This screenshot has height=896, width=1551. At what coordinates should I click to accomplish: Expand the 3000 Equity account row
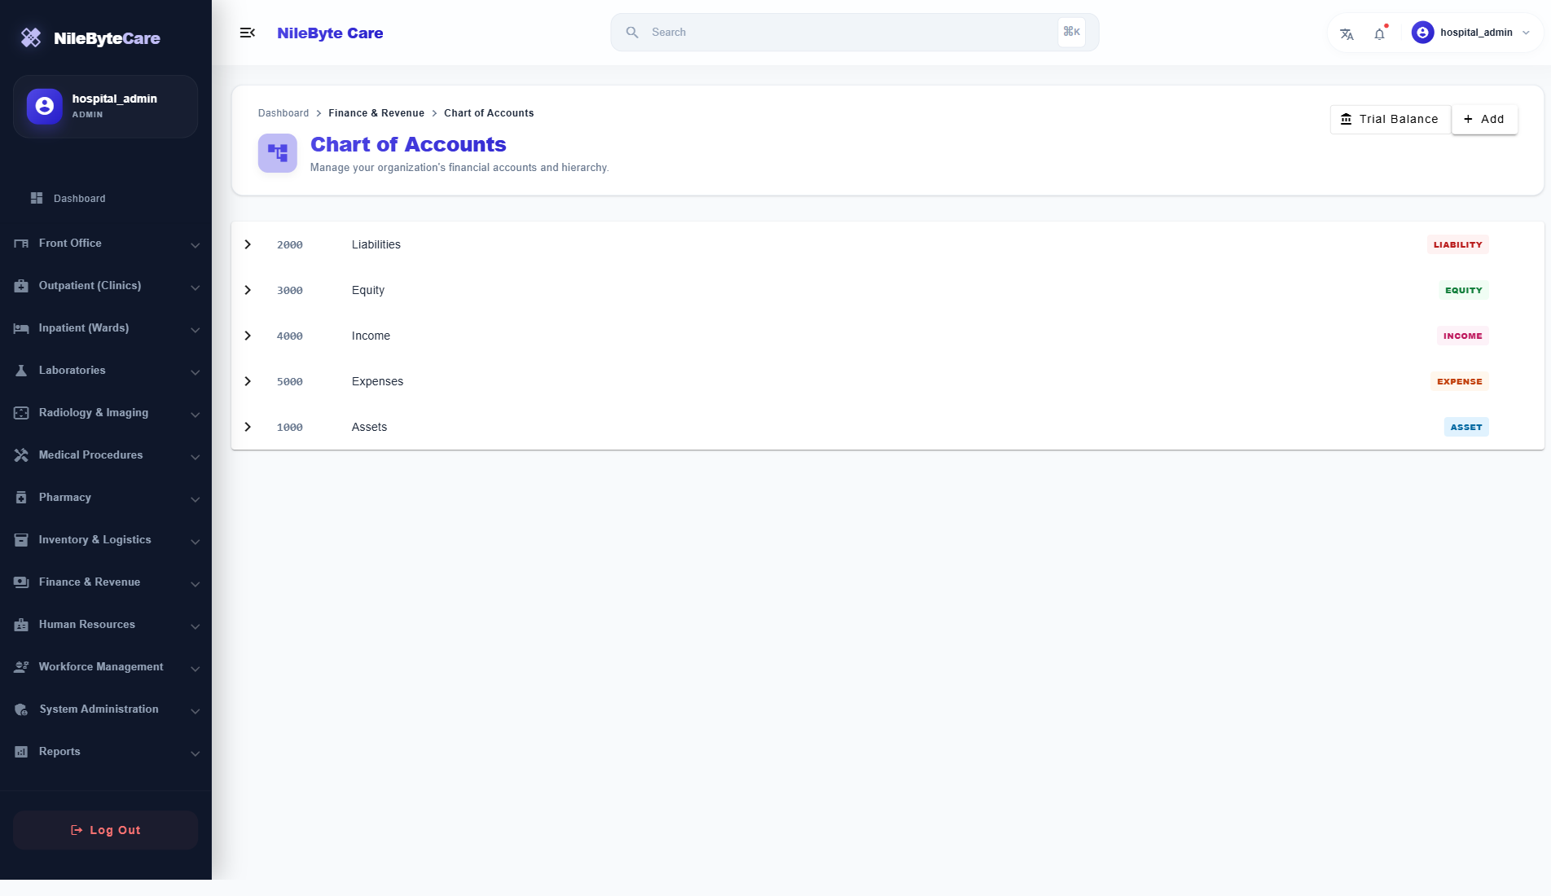[248, 290]
